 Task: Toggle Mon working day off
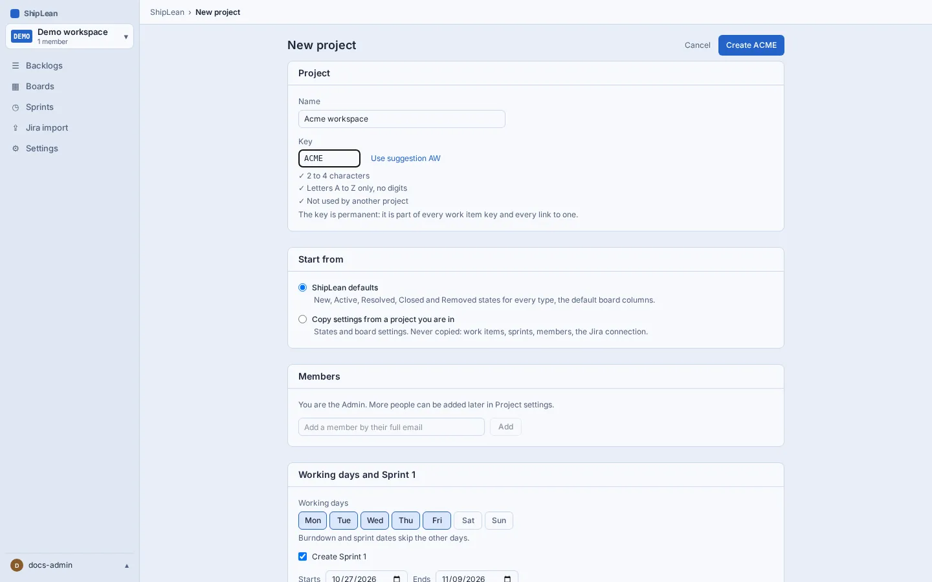313,521
